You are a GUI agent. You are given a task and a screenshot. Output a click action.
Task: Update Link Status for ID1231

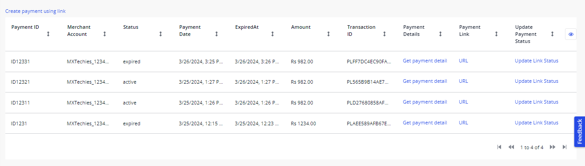tap(537, 123)
